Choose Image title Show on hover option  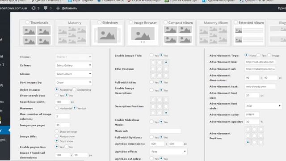click(x=57, y=131)
